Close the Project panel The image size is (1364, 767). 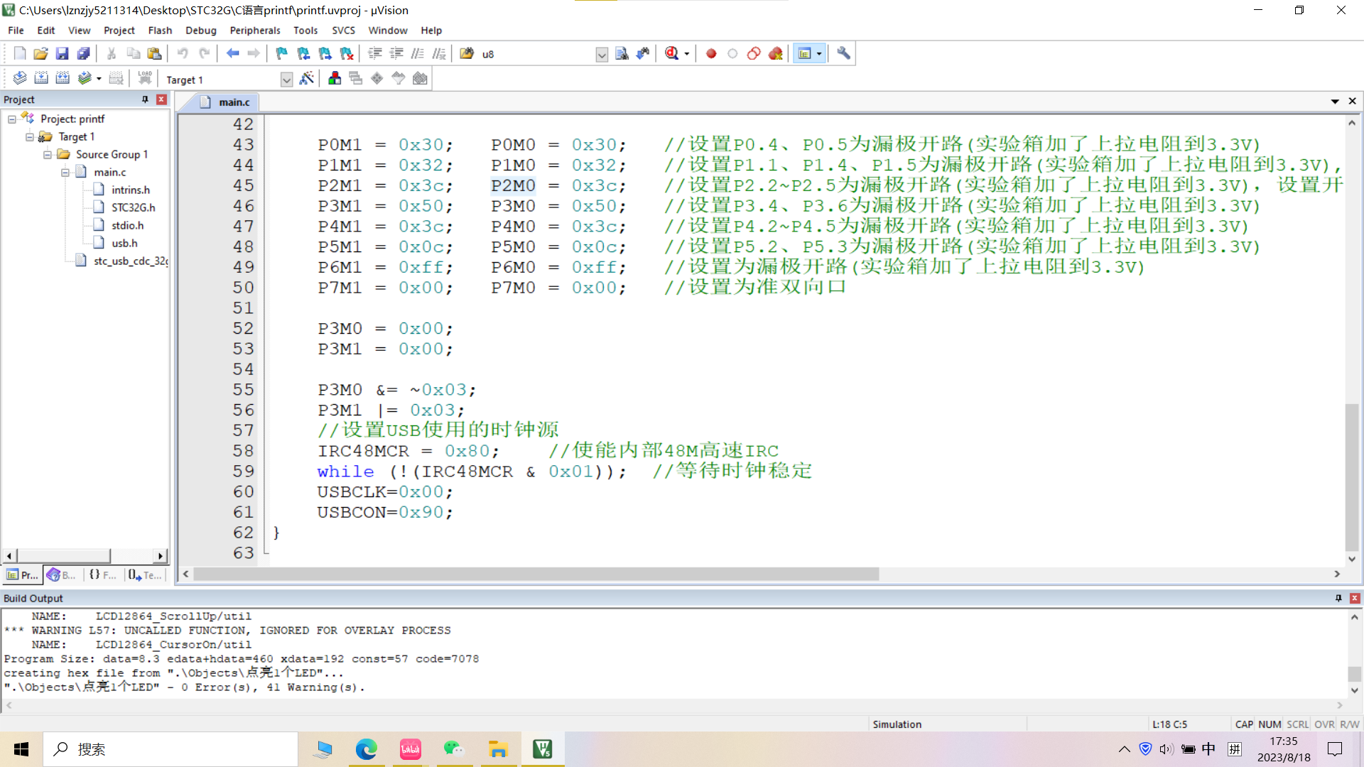161,99
